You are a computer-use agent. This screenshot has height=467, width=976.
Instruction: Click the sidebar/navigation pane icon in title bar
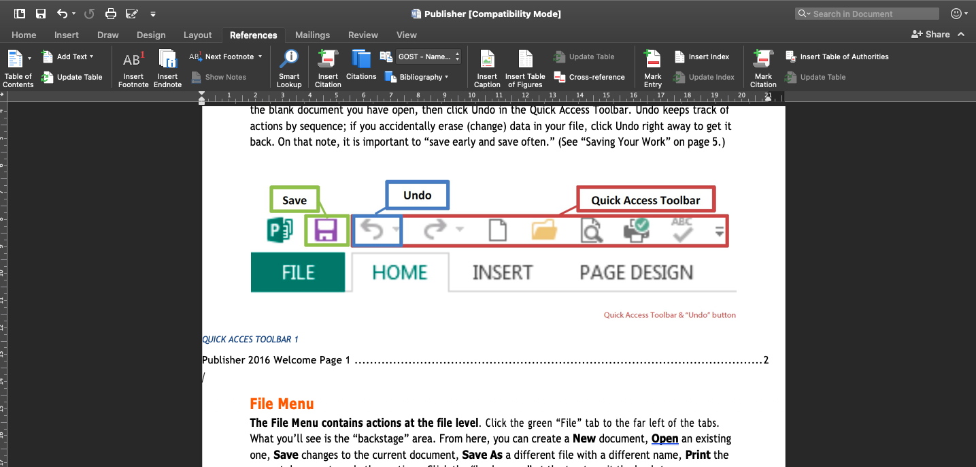click(x=20, y=14)
